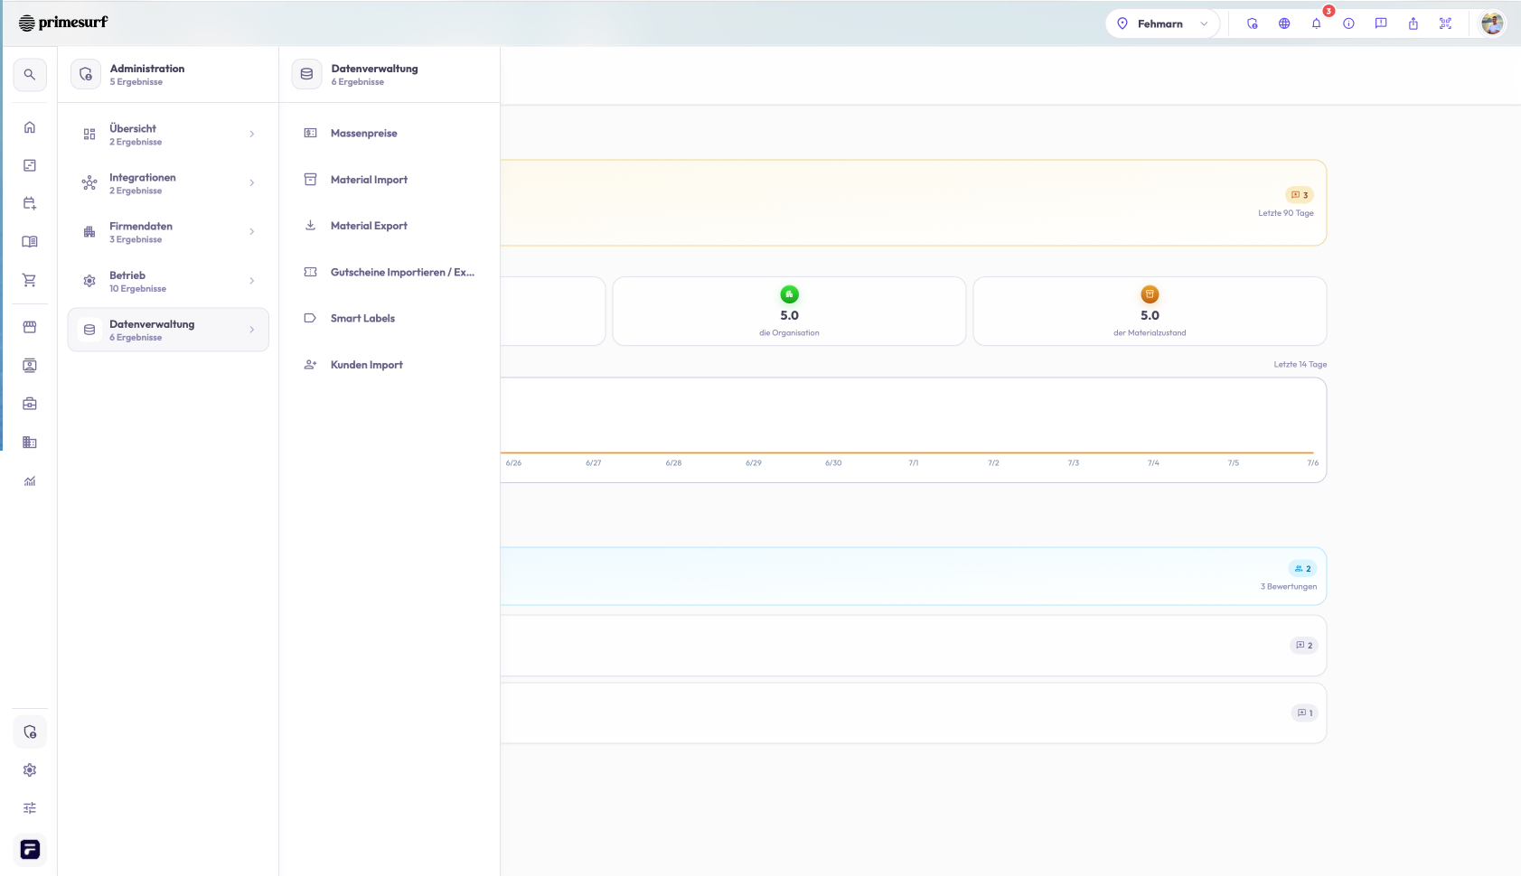Open the globe language icon
The width and height of the screenshot is (1521, 876).
[1284, 23]
